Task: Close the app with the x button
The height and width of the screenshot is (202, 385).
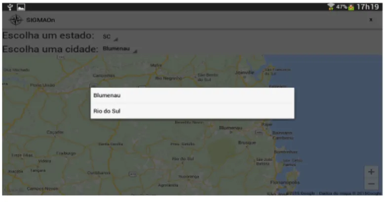Action: (371, 20)
